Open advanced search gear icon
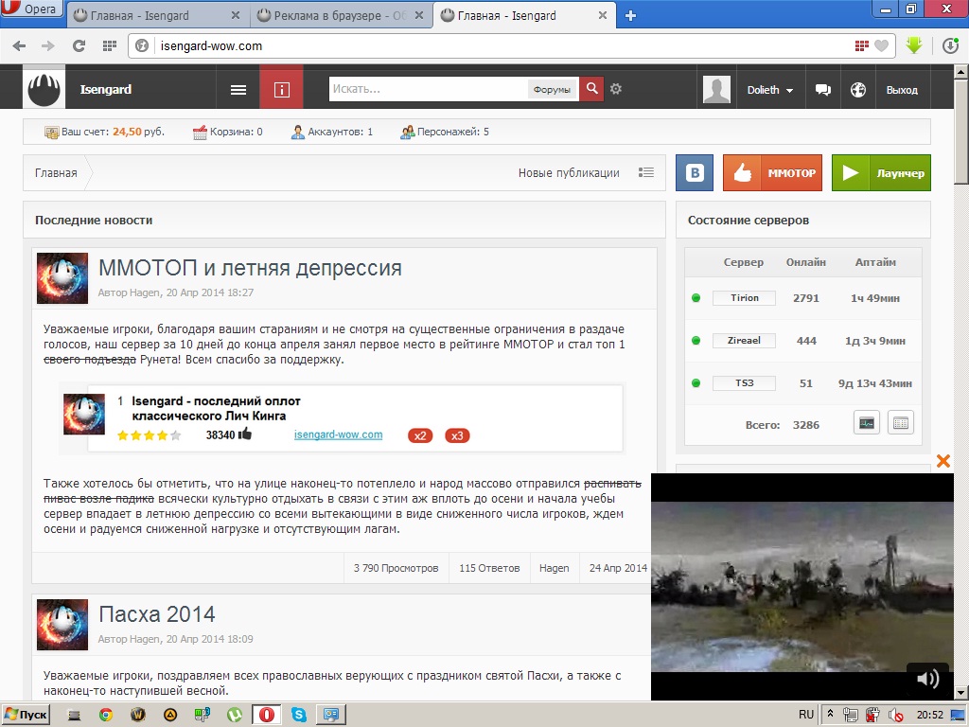The height and width of the screenshot is (727, 969). coord(616,89)
